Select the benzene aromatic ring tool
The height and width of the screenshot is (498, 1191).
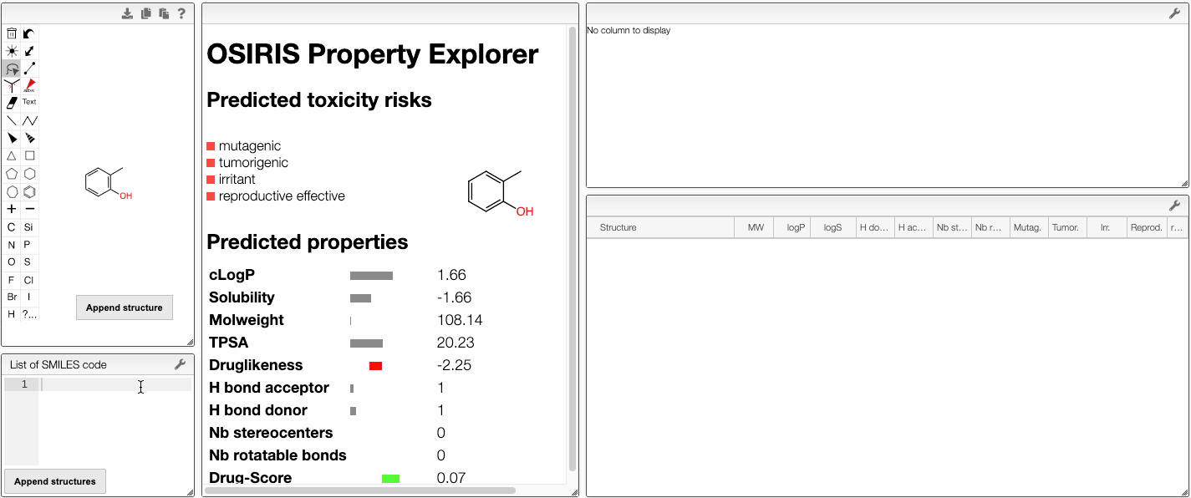click(x=29, y=191)
